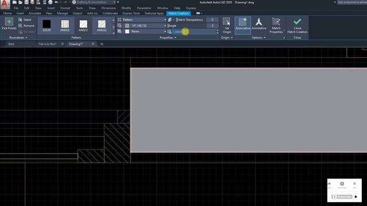This screenshot has height=206, width=367.
Task: Switch to the Express Tools ribbon tab
Action: pos(131,13)
